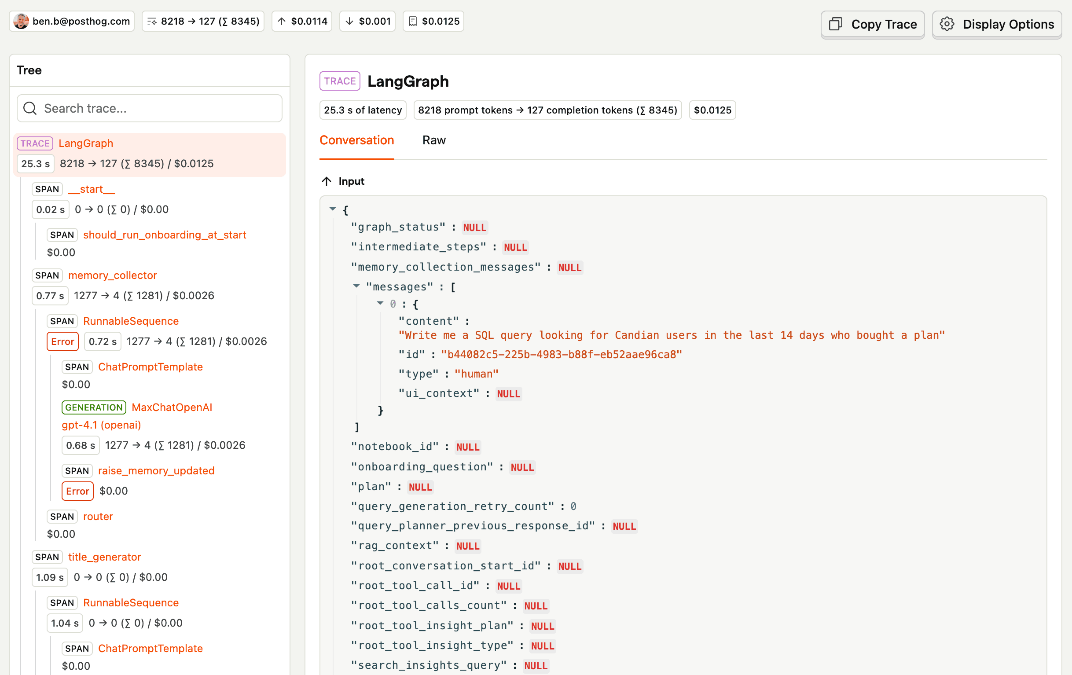
Task: Click "root_tool_insight_plan" key
Action: [x=432, y=626]
